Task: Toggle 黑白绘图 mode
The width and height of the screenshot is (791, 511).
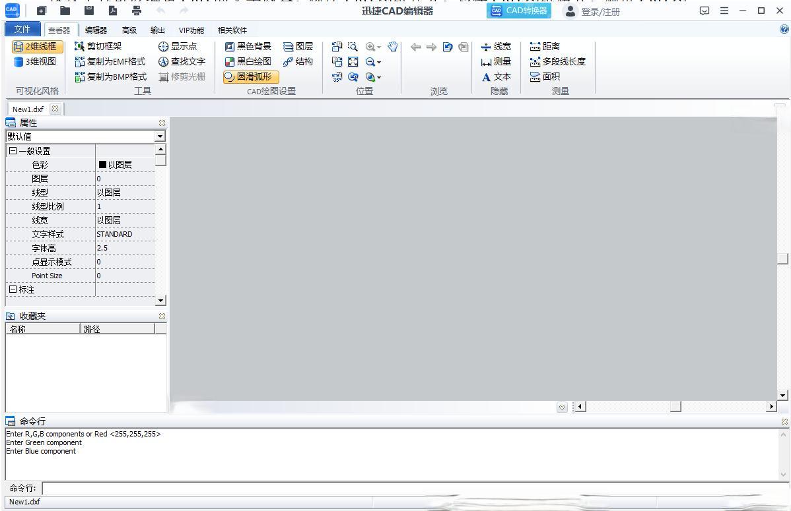Action: tap(249, 61)
